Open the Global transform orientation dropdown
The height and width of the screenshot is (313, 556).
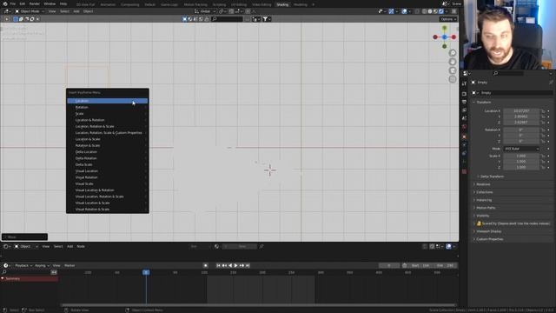[x=205, y=11]
